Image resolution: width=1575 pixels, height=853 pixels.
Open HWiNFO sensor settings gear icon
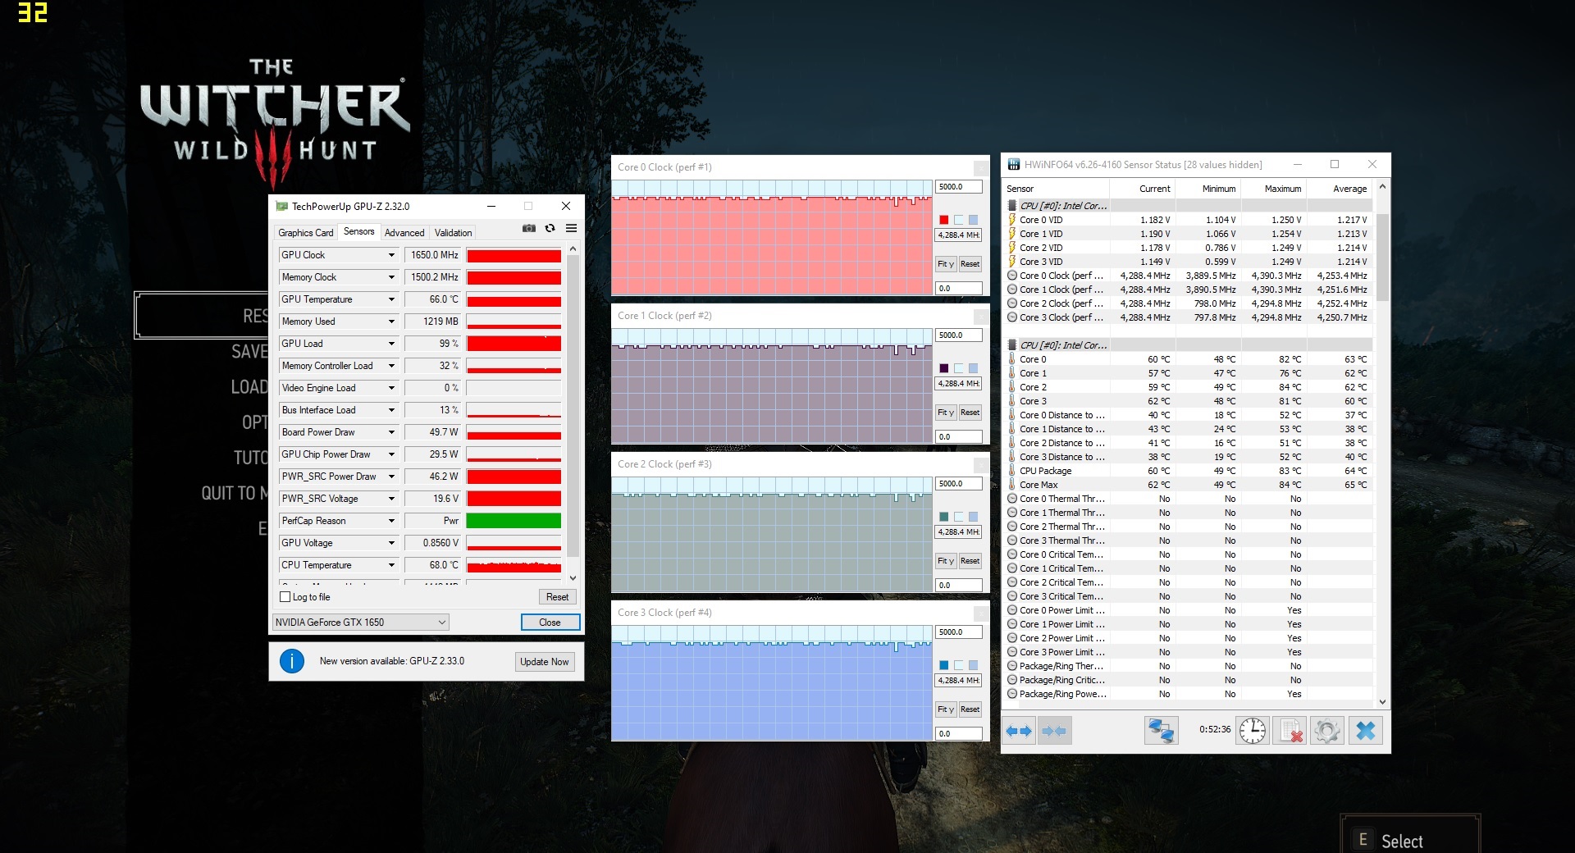coord(1326,730)
